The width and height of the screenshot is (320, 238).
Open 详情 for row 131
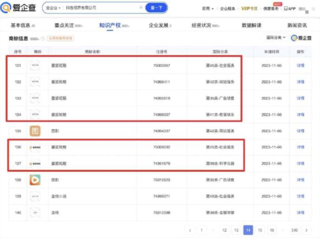pos(300,65)
